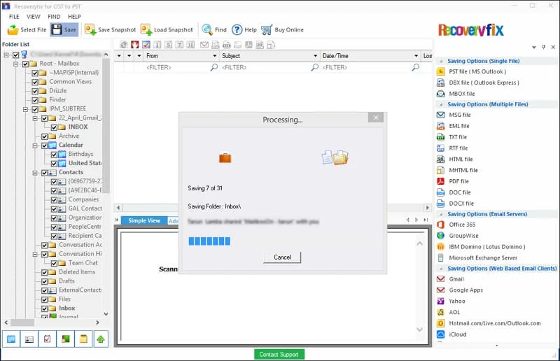The width and height of the screenshot is (560, 361).
Task: Collapse Saving Options (Single File) section
Action: (x=441, y=61)
